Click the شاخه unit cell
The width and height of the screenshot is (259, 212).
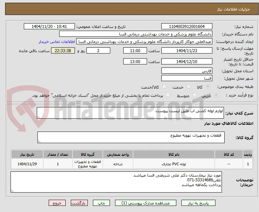pyautogui.click(x=118, y=164)
